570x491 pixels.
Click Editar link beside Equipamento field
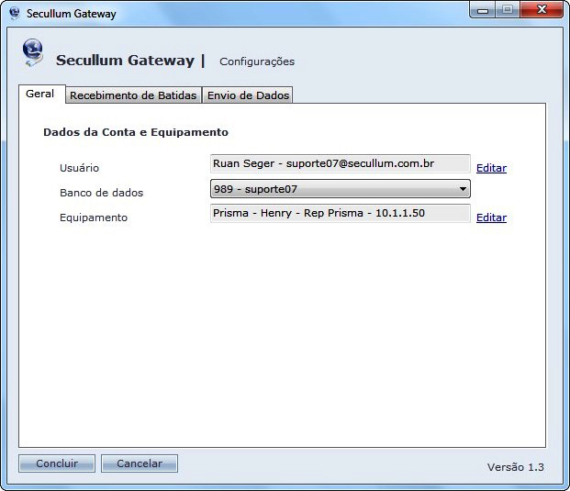point(491,218)
